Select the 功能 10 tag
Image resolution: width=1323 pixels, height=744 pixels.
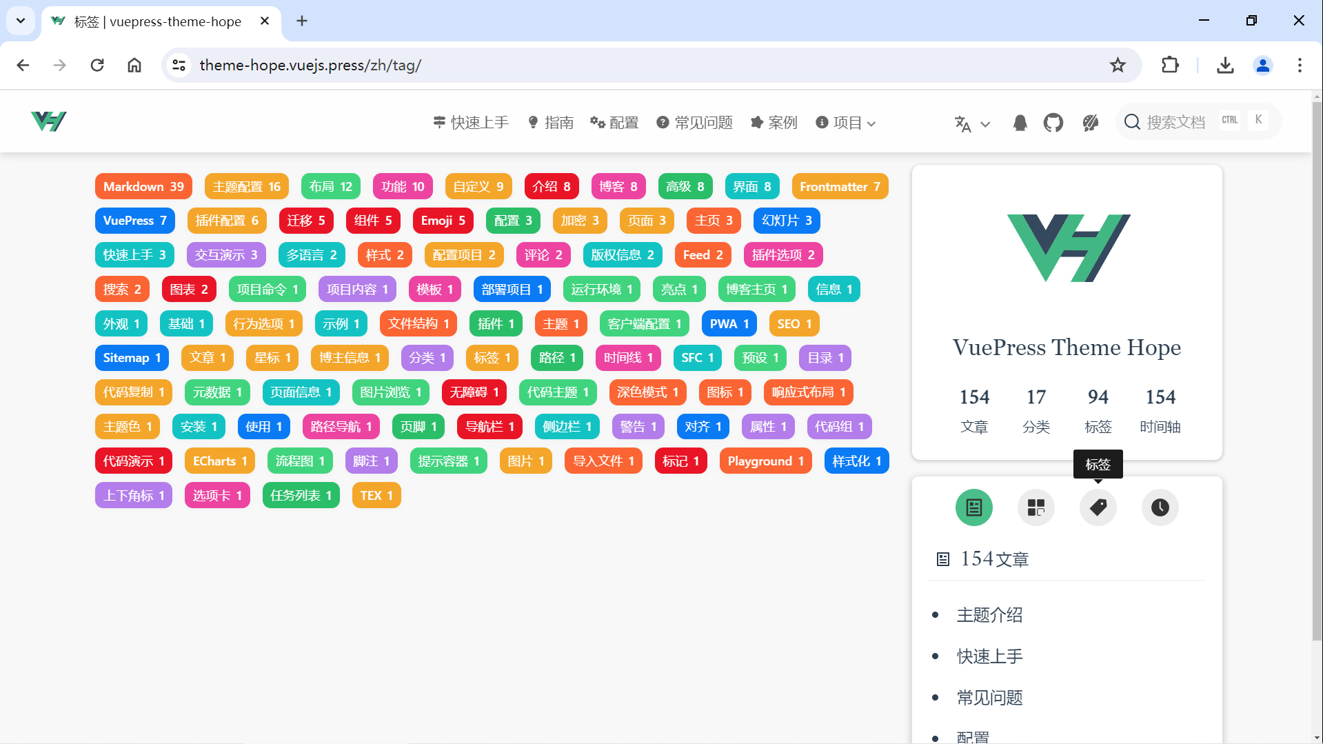click(x=403, y=187)
